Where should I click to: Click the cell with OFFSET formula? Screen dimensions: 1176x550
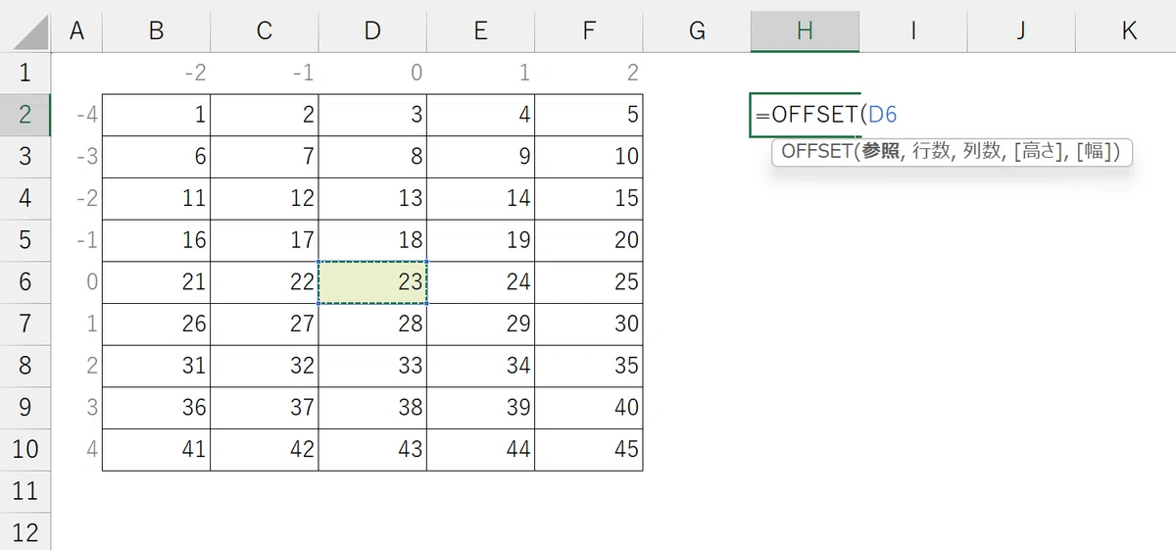tap(805, 115)
